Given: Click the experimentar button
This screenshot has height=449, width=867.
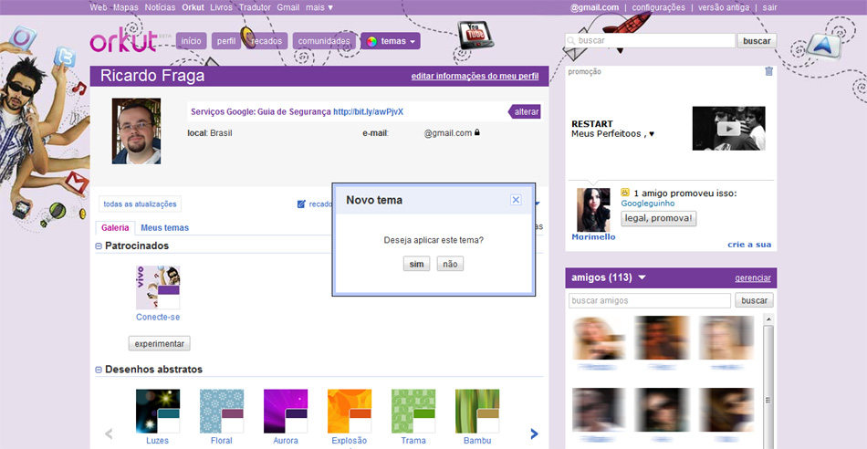Looking at the screenshot, I should point(159,344).
